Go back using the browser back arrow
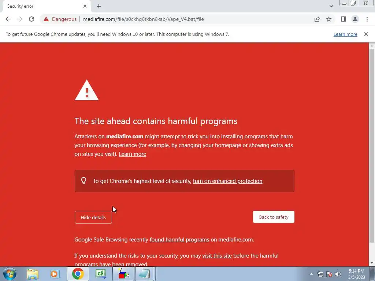375x281 pixels. [x=8, y=19]
